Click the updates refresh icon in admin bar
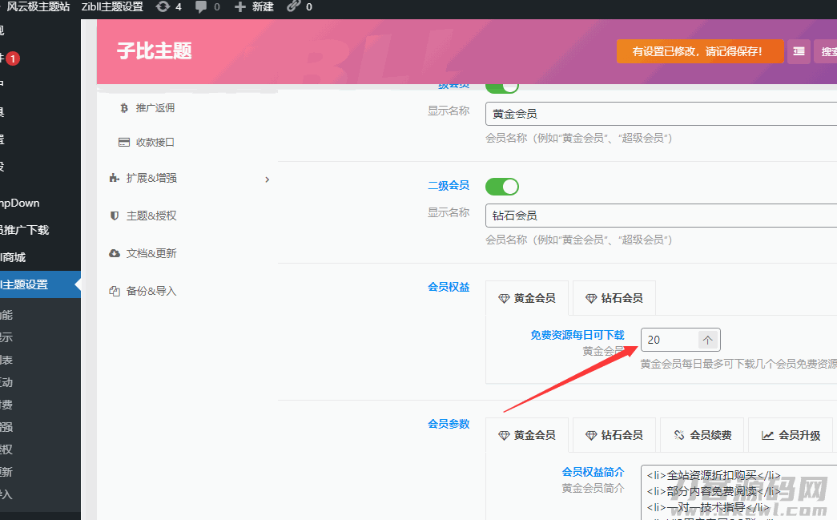Screen dimensions: 837x520 [x=163, y=7]
